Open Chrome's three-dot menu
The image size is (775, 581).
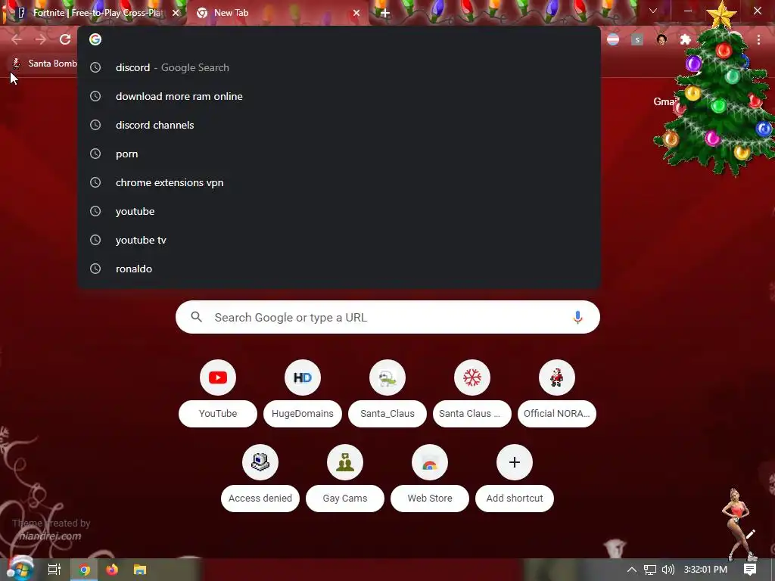758,39
